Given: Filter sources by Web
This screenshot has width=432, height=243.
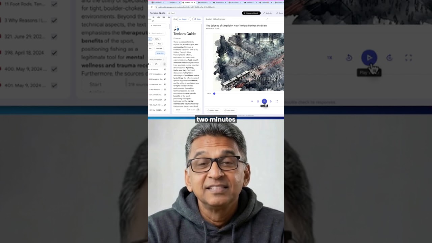Looking at the screenshot, I should pyautogui.click(x=159, y=44).
